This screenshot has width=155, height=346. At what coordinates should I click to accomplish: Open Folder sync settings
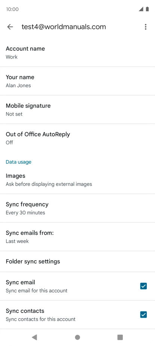77,261
